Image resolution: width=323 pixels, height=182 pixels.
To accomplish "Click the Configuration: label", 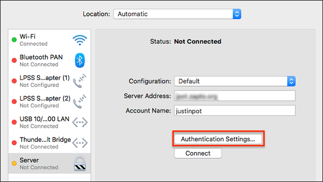I will pyautogui.click(x=150, y=81).
